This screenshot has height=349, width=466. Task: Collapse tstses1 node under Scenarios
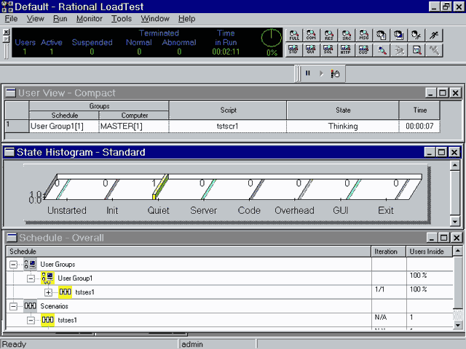tap(31, 320)
